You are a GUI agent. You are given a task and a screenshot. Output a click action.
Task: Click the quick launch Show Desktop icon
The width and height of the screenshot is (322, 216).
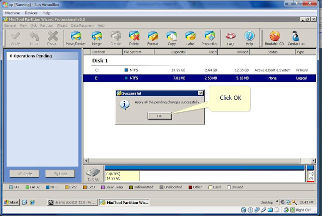point(25,202)
